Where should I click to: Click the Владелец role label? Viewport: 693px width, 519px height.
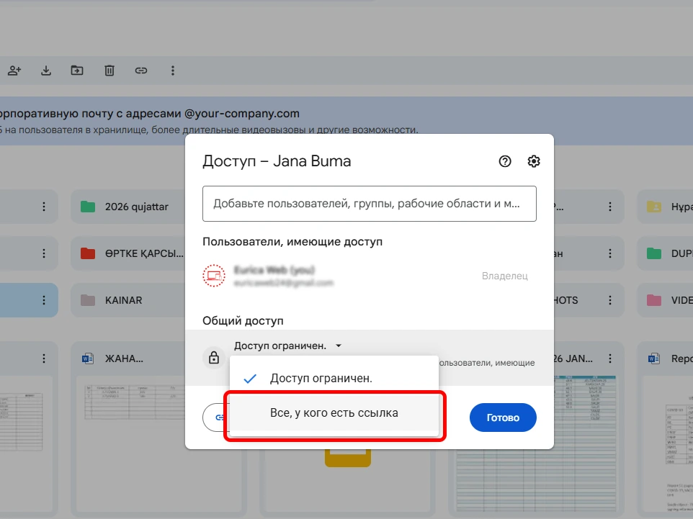pyautogui.click(x=505, y=276)
